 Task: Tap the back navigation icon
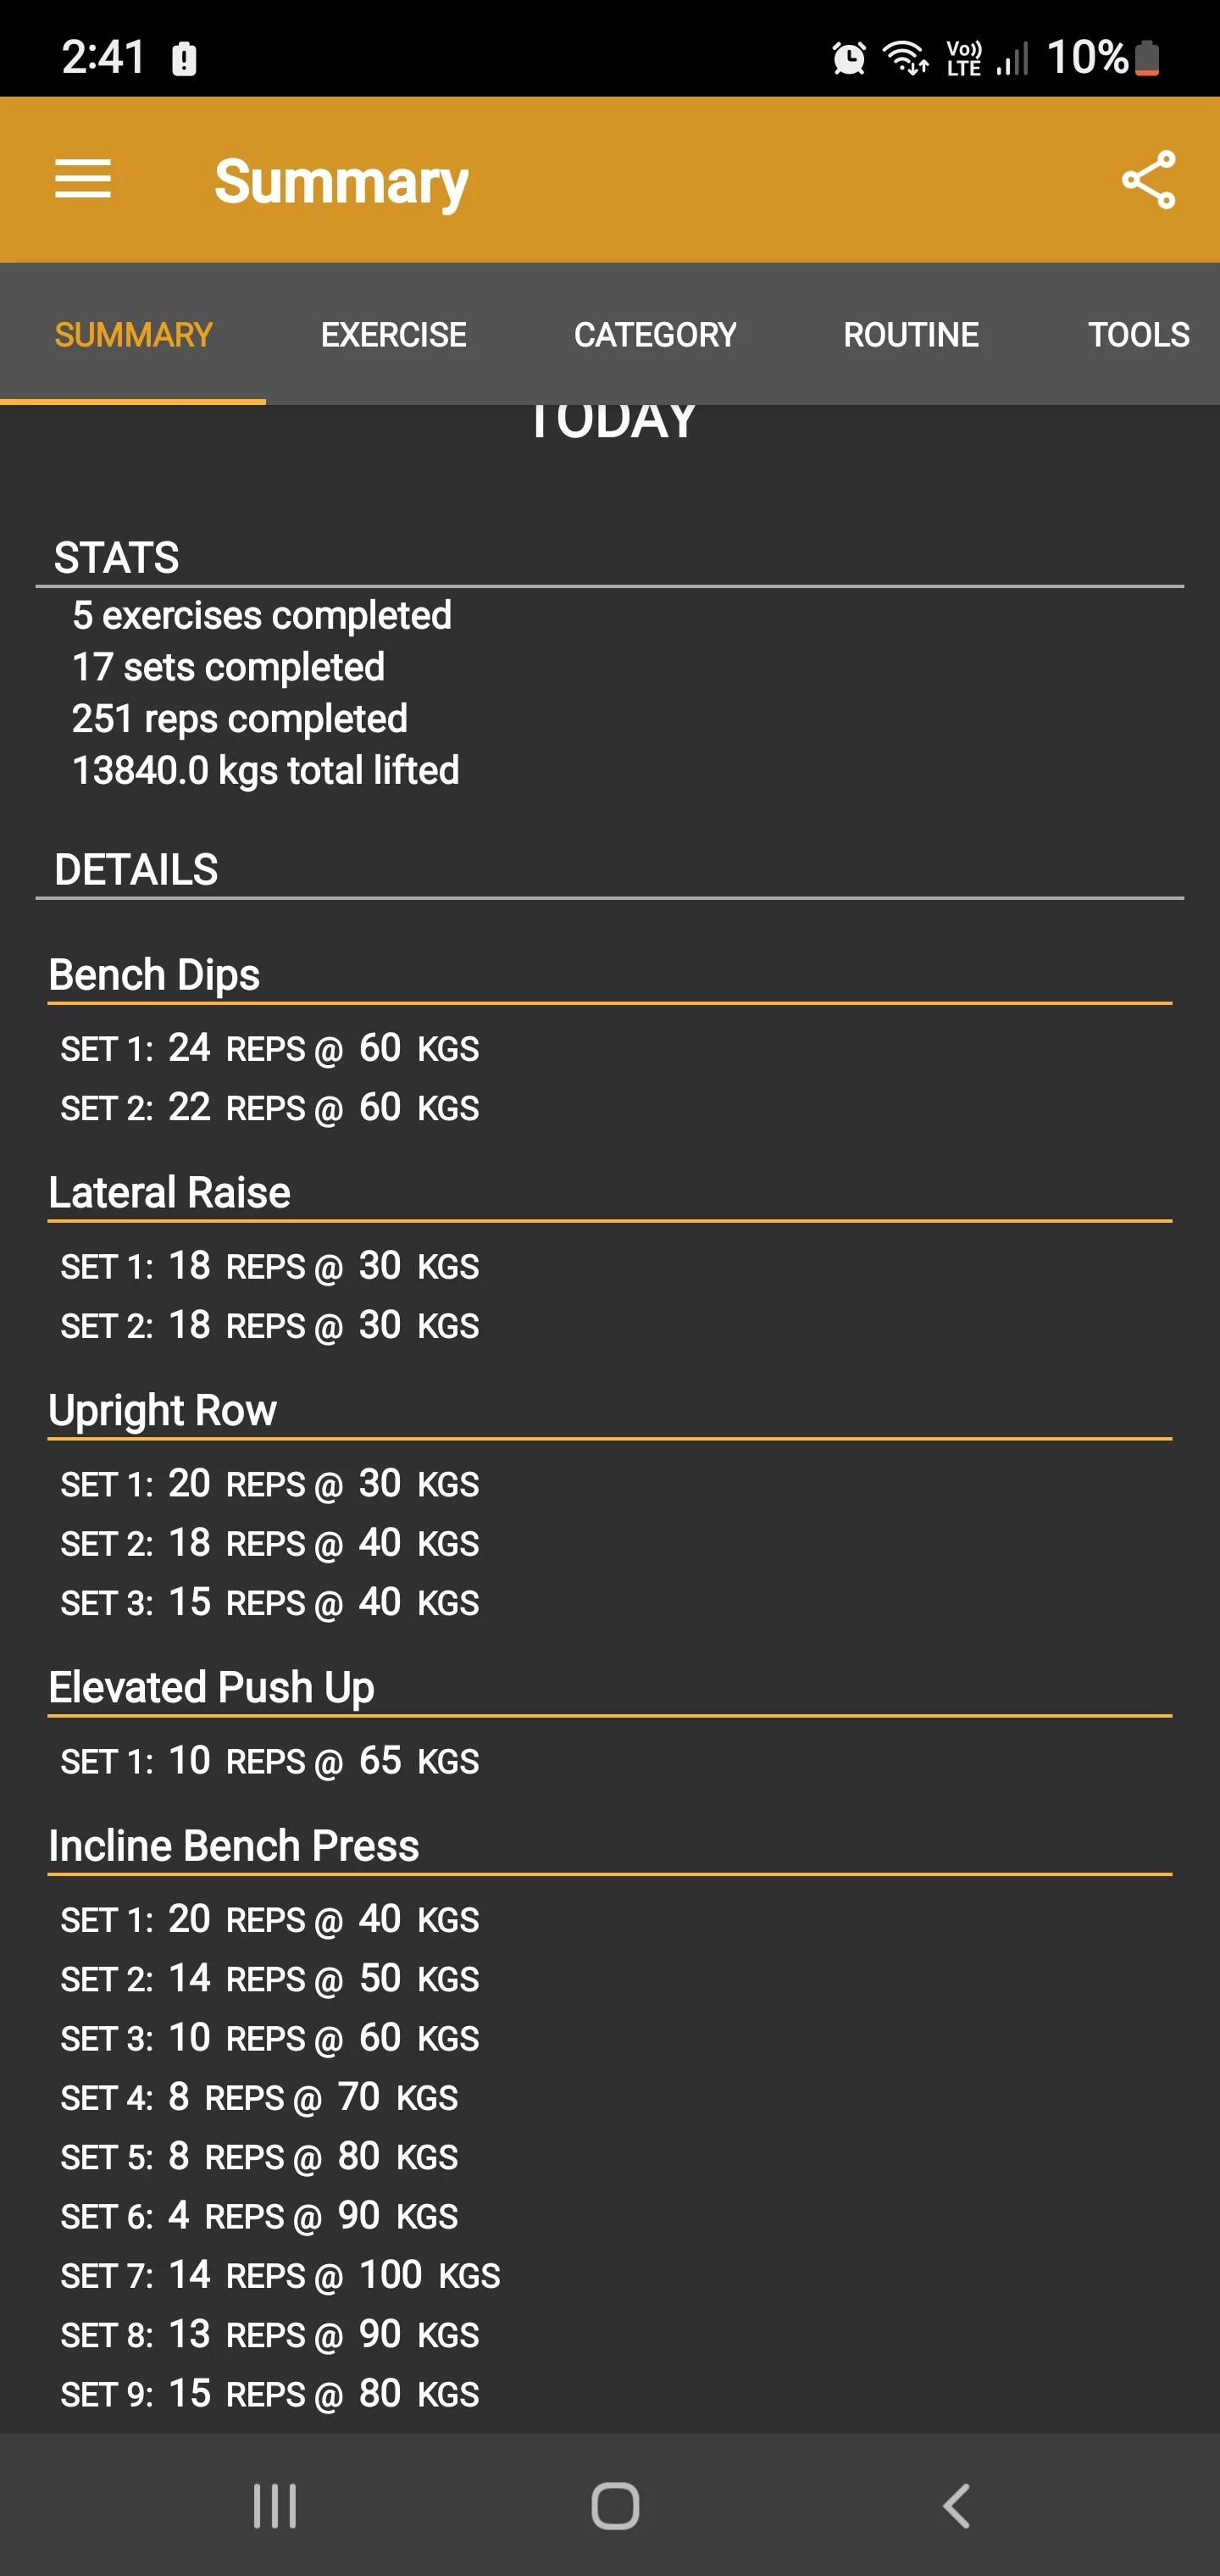tap(956, 2504)
